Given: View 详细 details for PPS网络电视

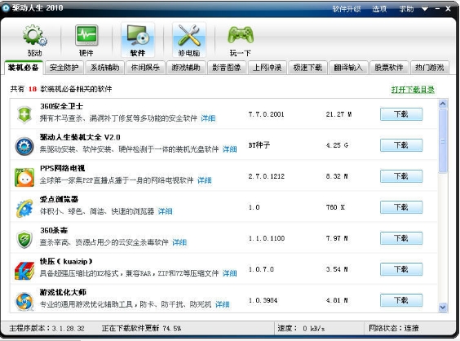Looking at the screenshot, I should 205,180.
